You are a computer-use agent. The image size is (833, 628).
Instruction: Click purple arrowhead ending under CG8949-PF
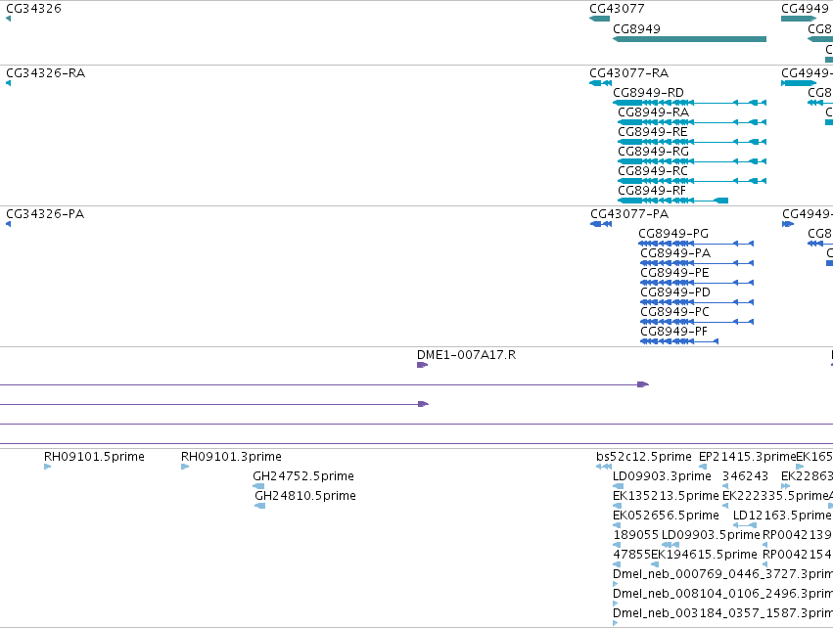pos(643,384)
